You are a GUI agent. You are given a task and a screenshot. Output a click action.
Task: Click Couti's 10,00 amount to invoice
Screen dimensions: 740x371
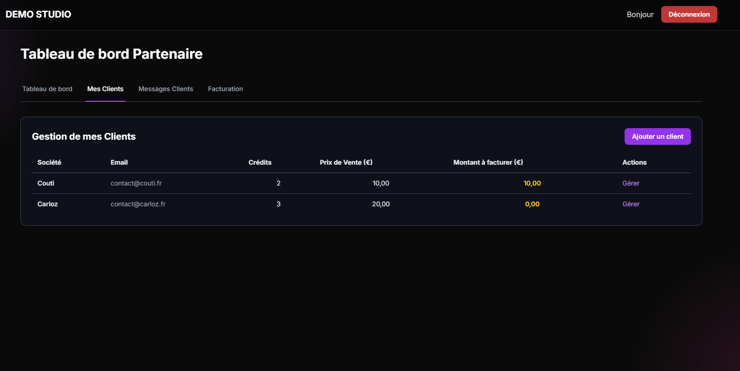coord(532,183)
